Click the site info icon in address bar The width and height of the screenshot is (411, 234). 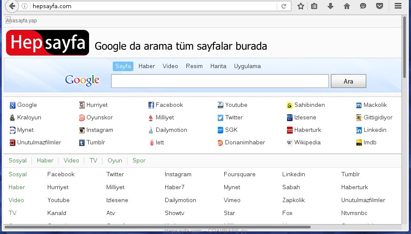click(25, 6)
